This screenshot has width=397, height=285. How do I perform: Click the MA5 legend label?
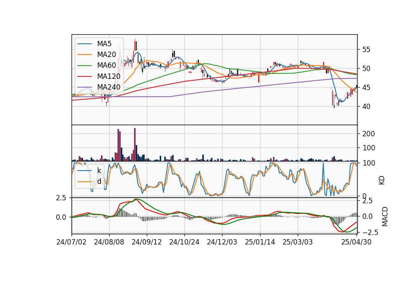(x=104, y=44)
